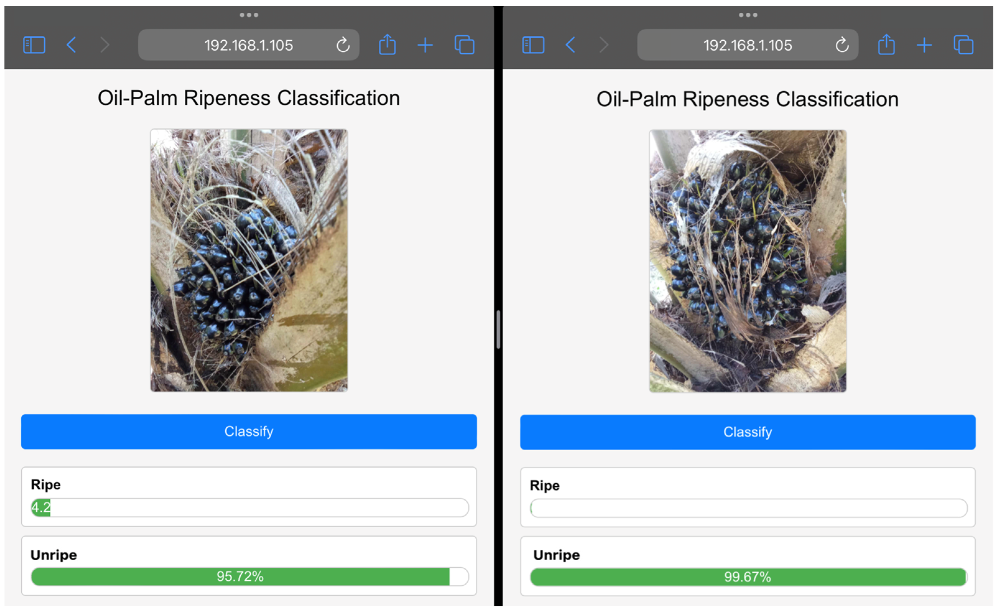Open the share sheet in the left window
Image resolution: width=999 pixels, height=616 pixels.
pos(387,44)
